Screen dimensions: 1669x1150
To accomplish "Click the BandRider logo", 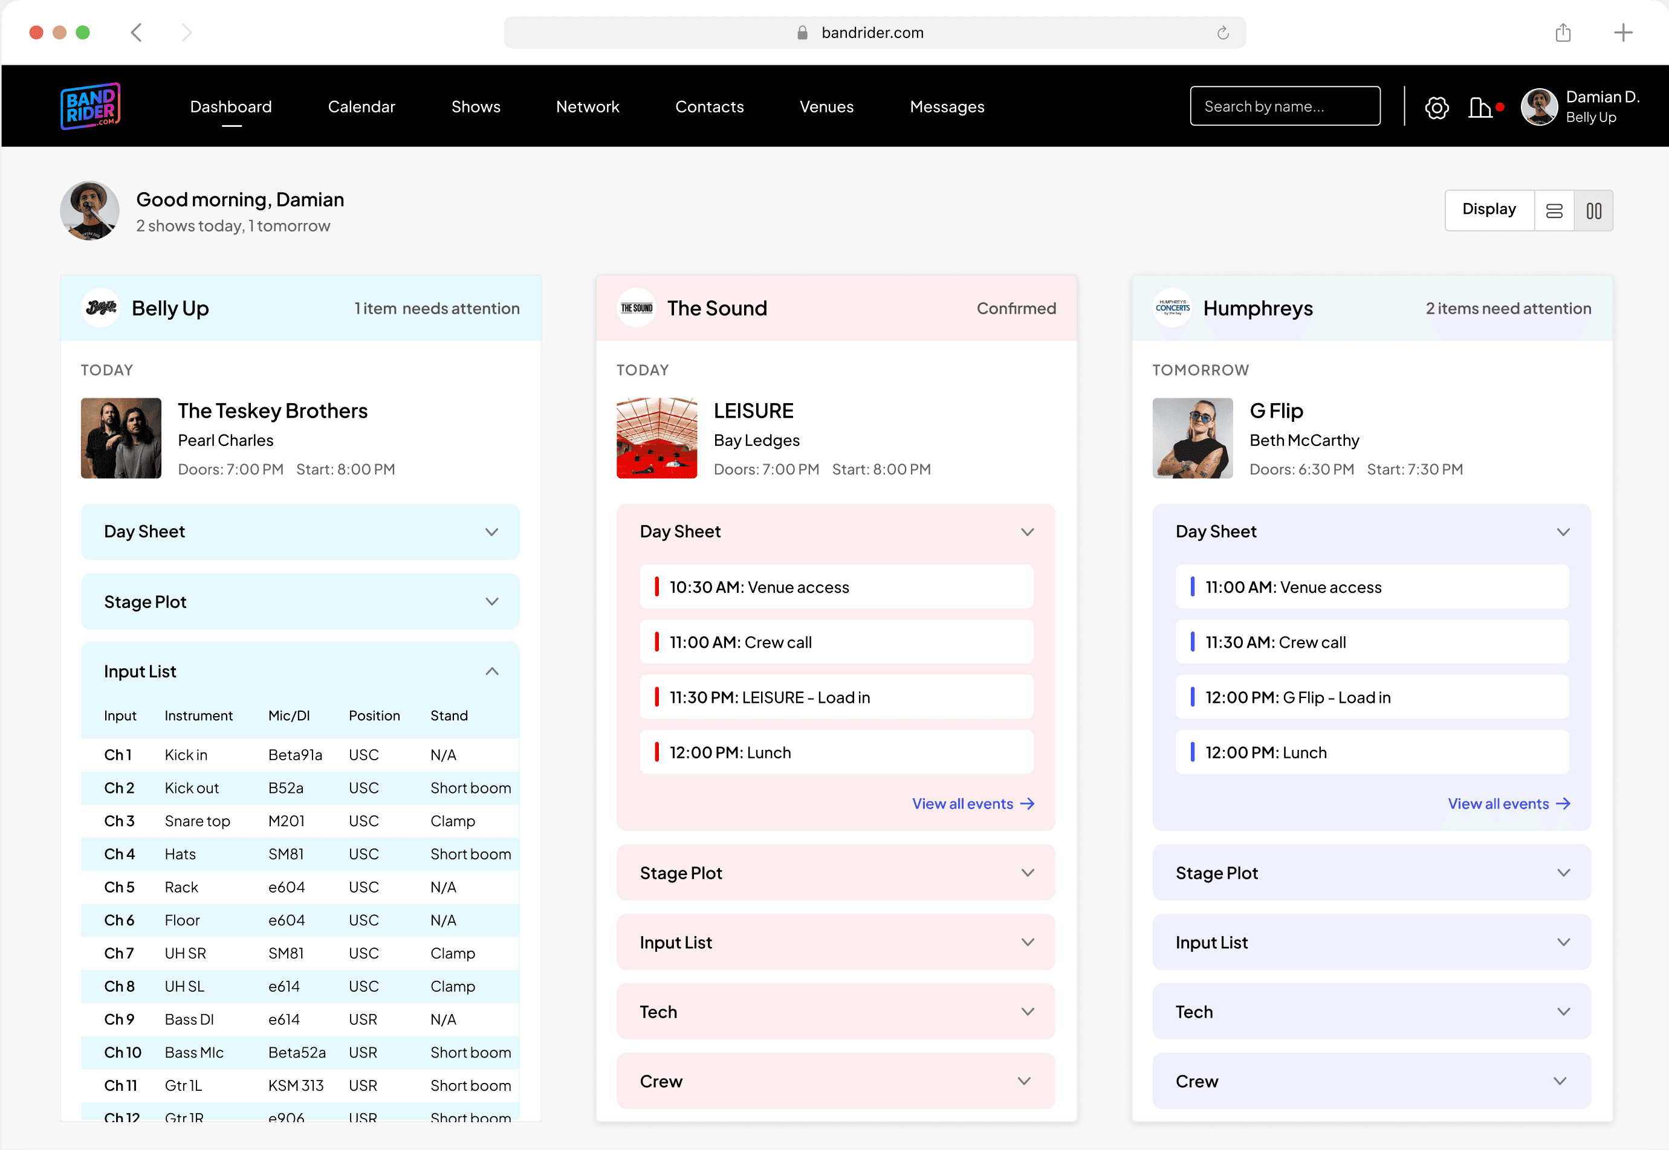I will pos(90,106).
